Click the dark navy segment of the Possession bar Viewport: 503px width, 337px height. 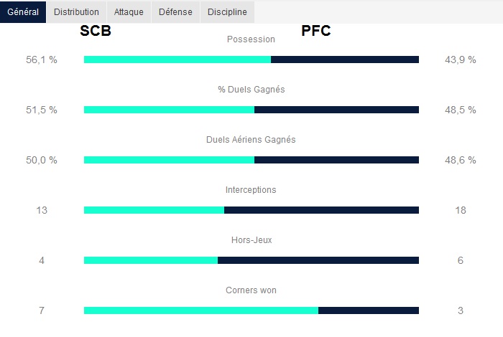(345, 60)
